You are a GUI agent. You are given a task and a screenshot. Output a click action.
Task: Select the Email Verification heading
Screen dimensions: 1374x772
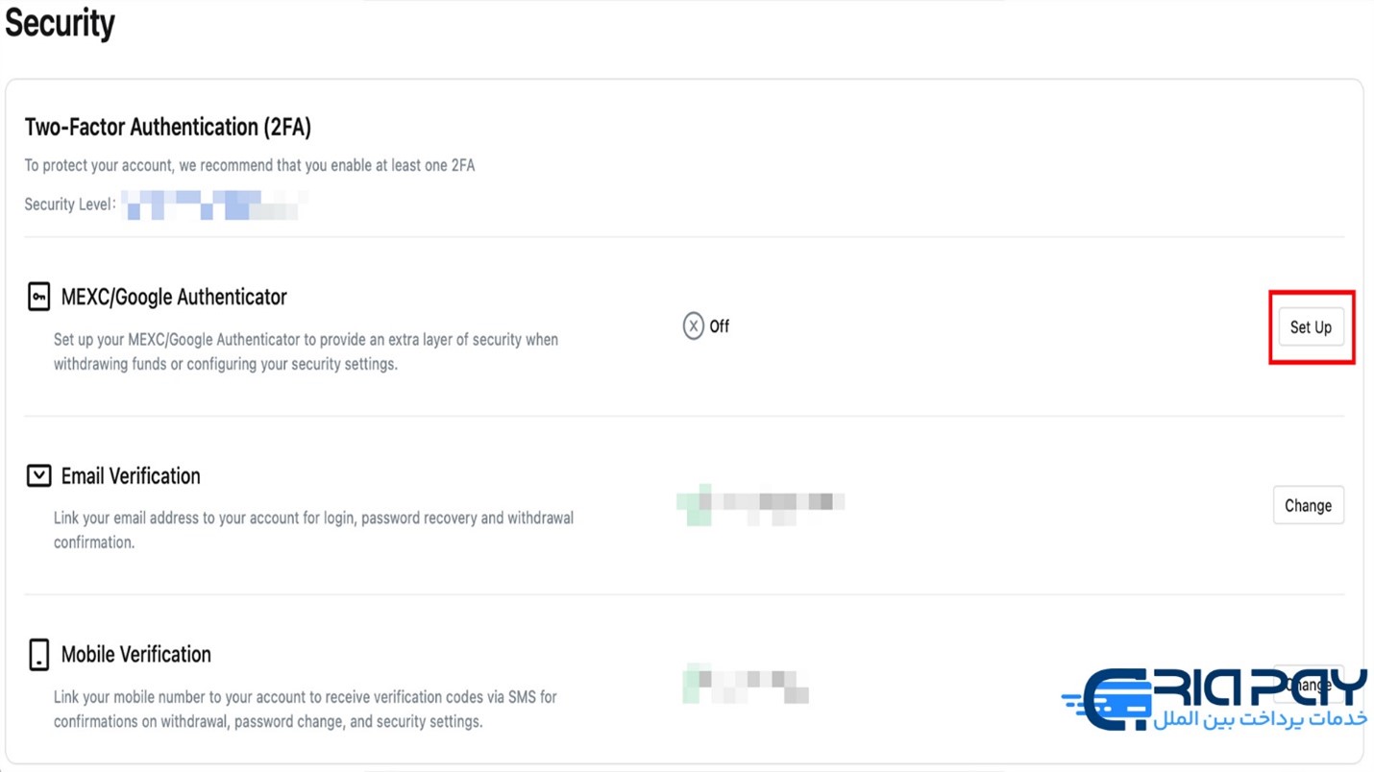click(x=131, y=476)
